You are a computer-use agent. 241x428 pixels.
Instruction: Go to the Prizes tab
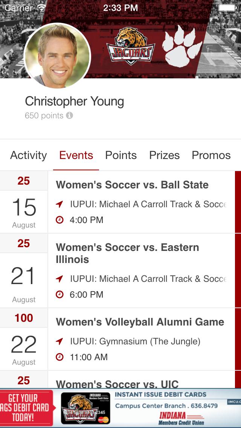pyautogui.click(x=165, y=155)
